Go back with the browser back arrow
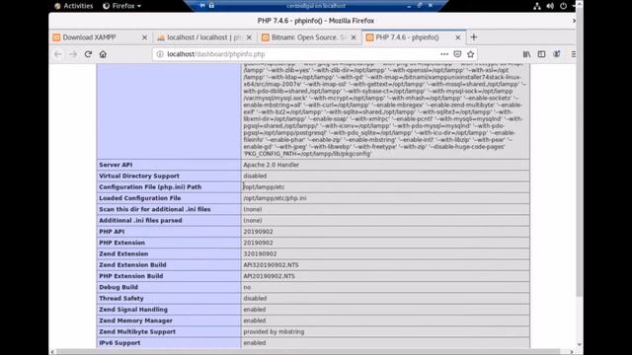 pyautogui.click(x=57, y=54)
